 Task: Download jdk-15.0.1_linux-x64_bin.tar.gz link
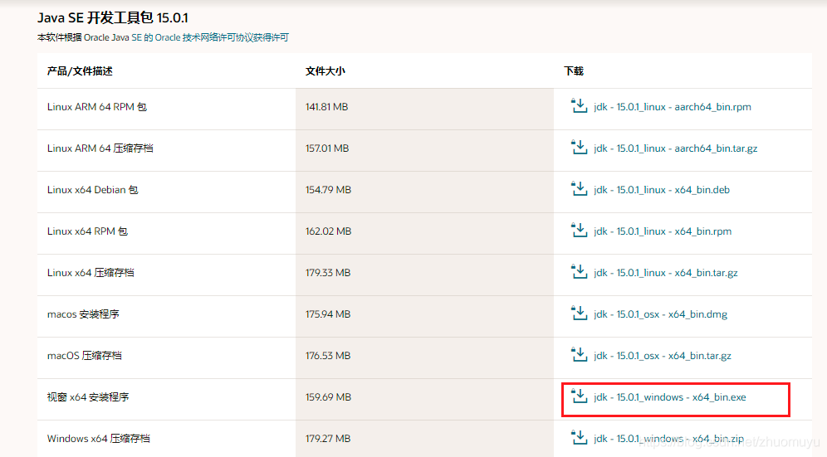tap(666, 273)
